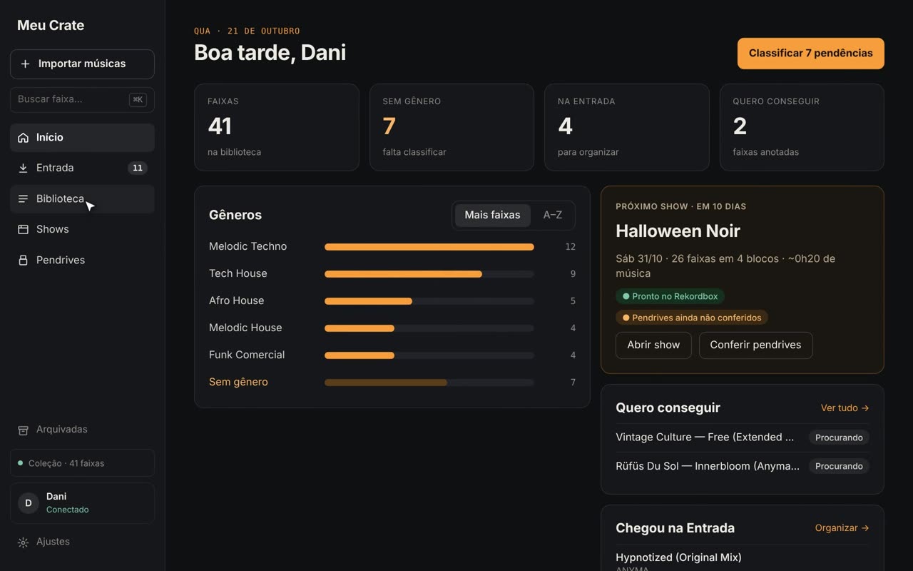Select the Tech House genre row
Viewport: 913px width, 571px height.
point(392,274)
